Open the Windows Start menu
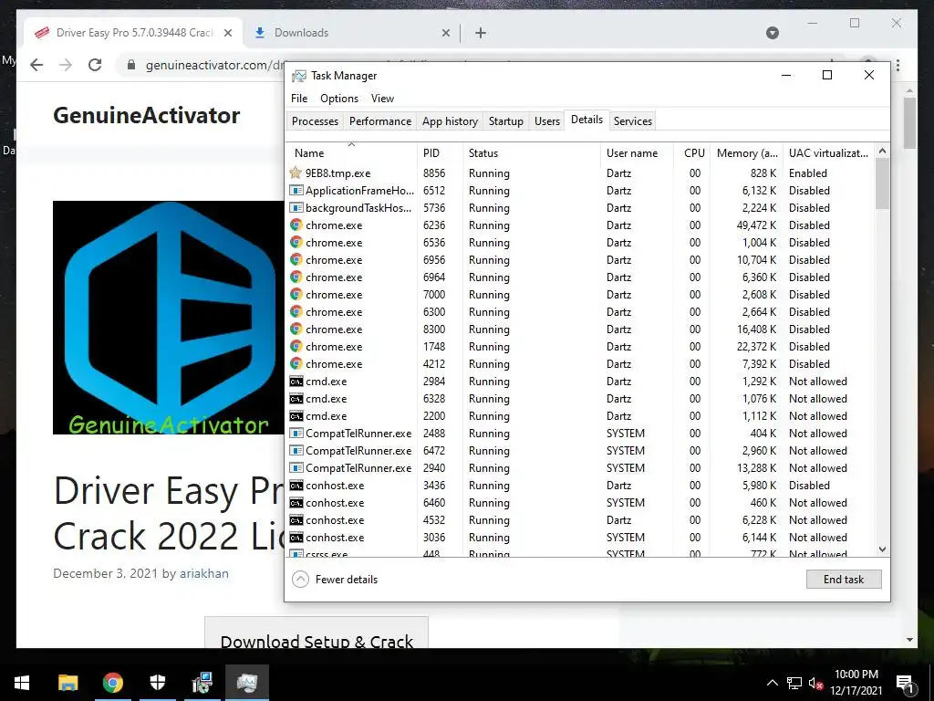The image size is (934, 701). (x=22, y=683)
